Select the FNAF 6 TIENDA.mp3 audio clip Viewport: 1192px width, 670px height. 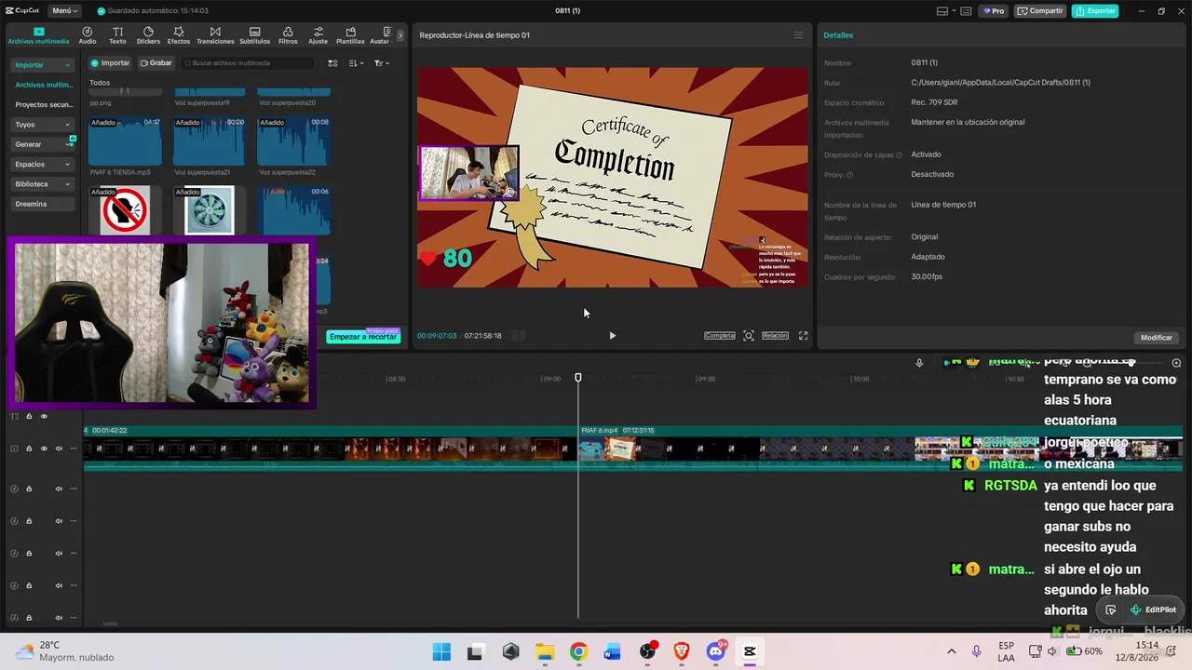click(x=125, y=146)
